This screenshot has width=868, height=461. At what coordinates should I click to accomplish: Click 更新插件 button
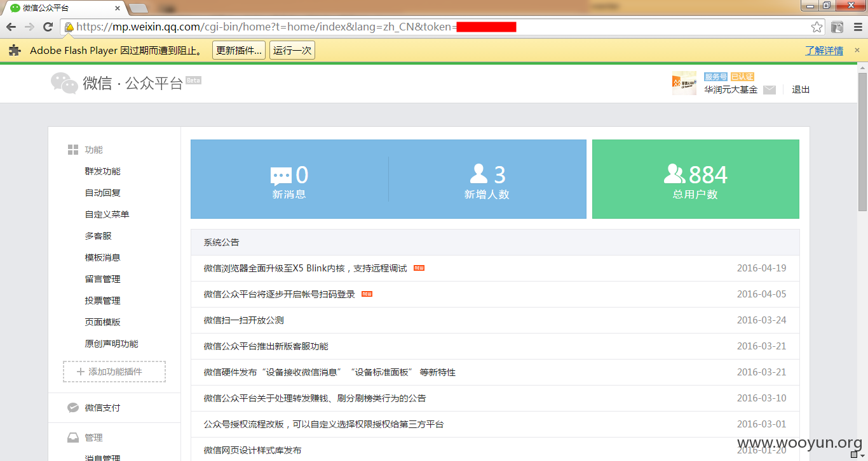[239, 51]
